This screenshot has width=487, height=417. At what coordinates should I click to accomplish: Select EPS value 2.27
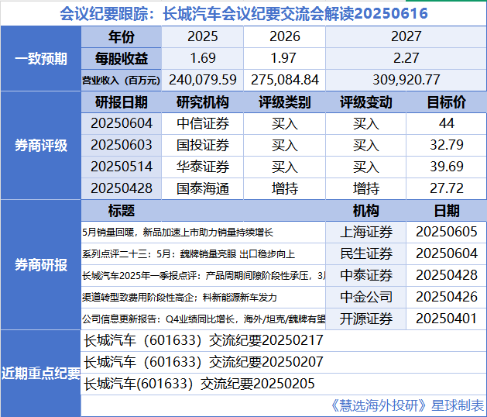pos(406,58)
